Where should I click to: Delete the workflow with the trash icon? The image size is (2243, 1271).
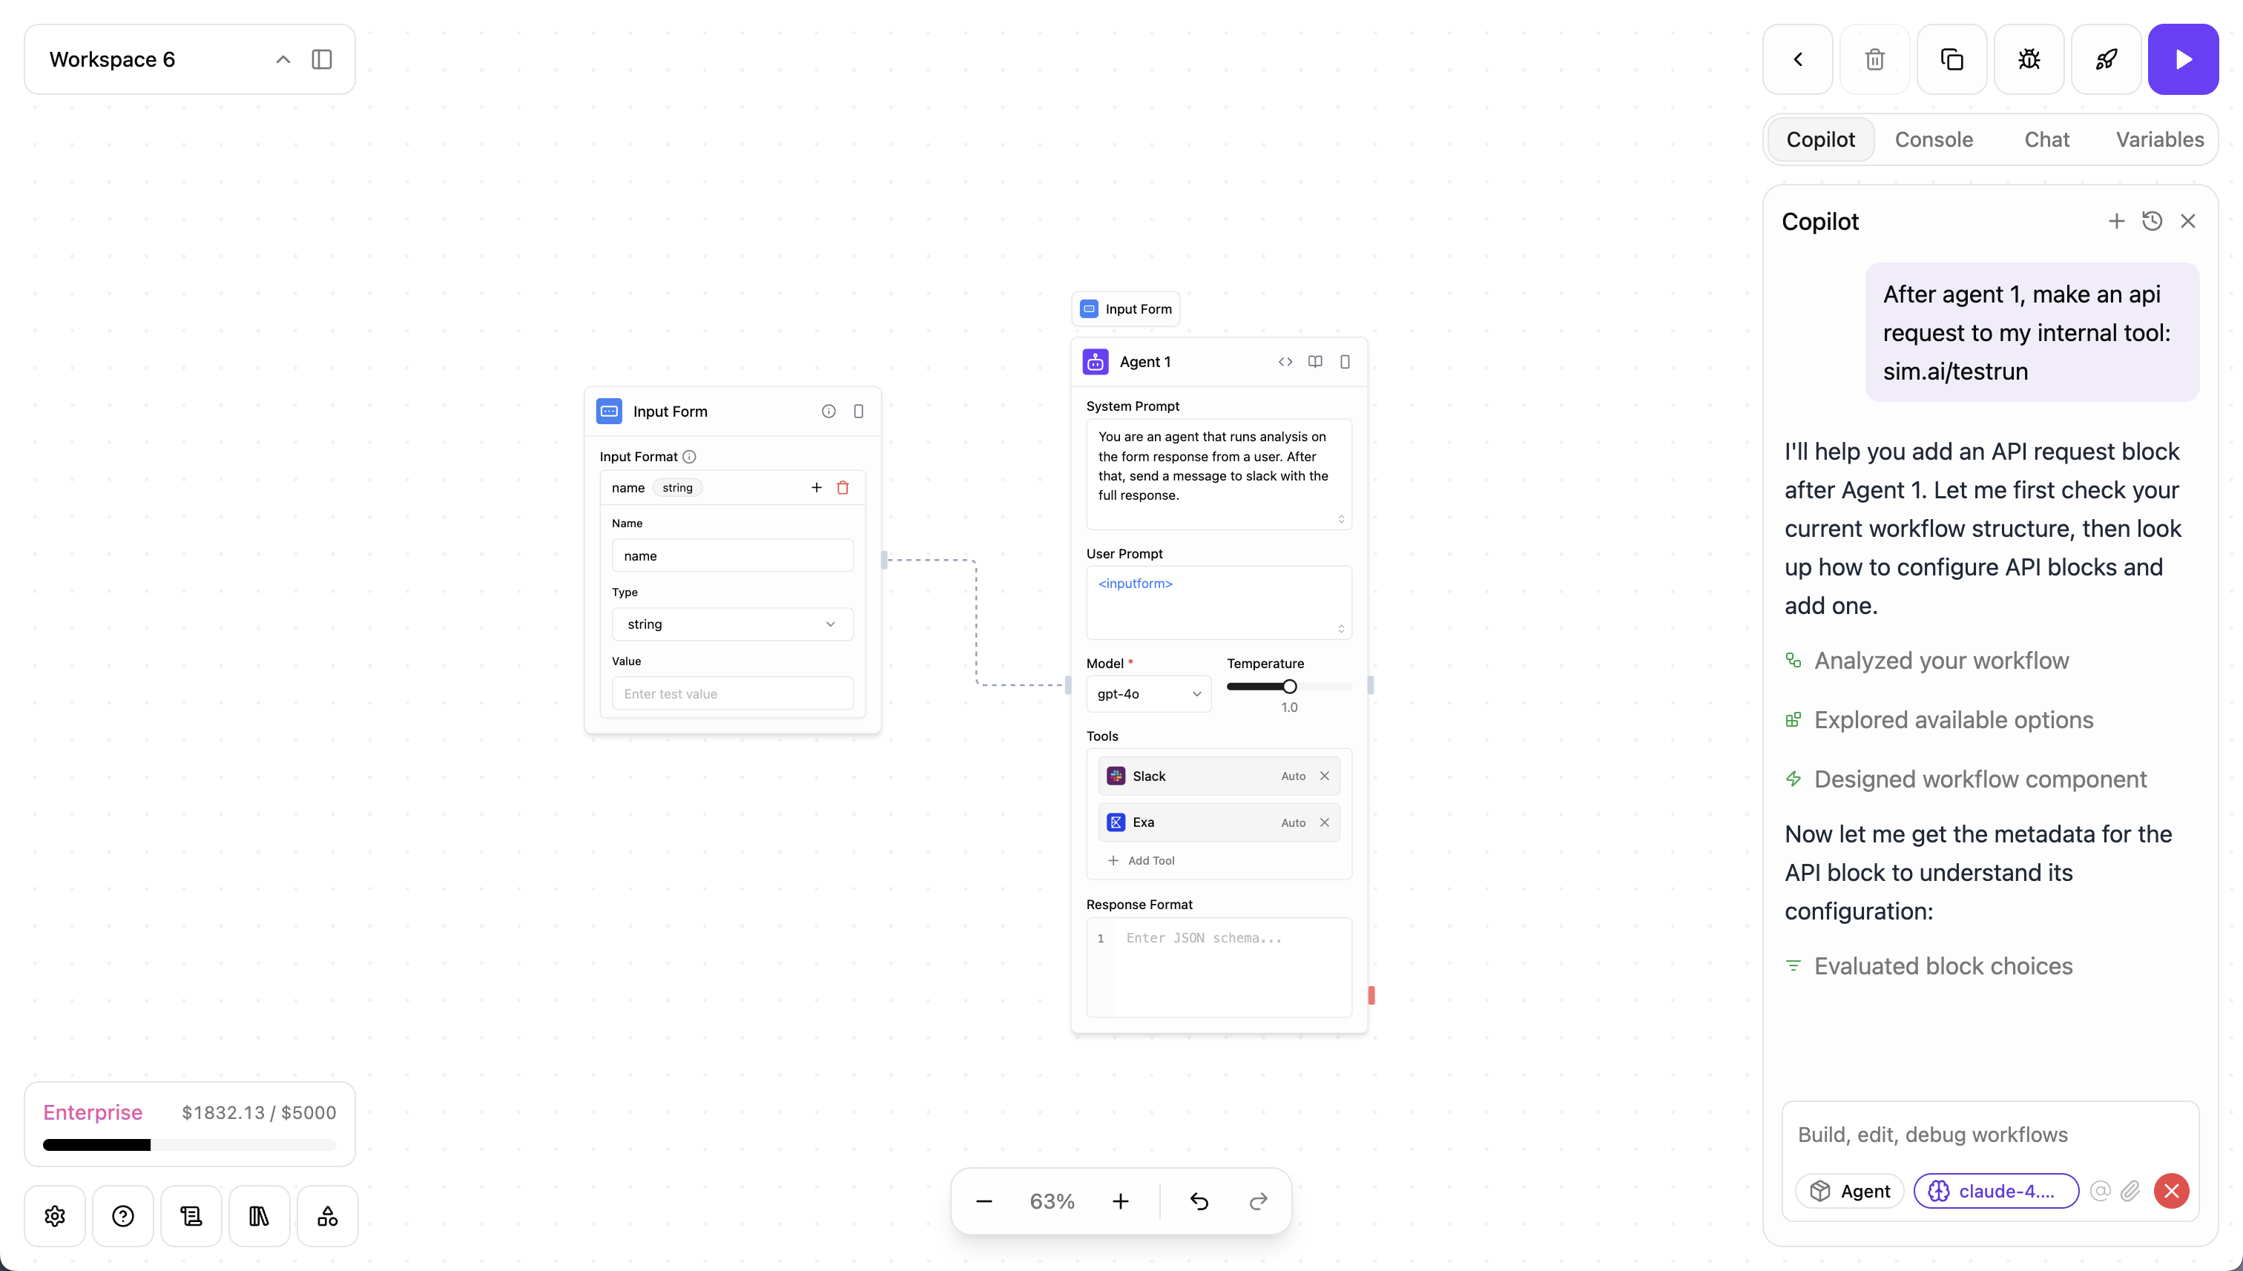point(1874,59)
